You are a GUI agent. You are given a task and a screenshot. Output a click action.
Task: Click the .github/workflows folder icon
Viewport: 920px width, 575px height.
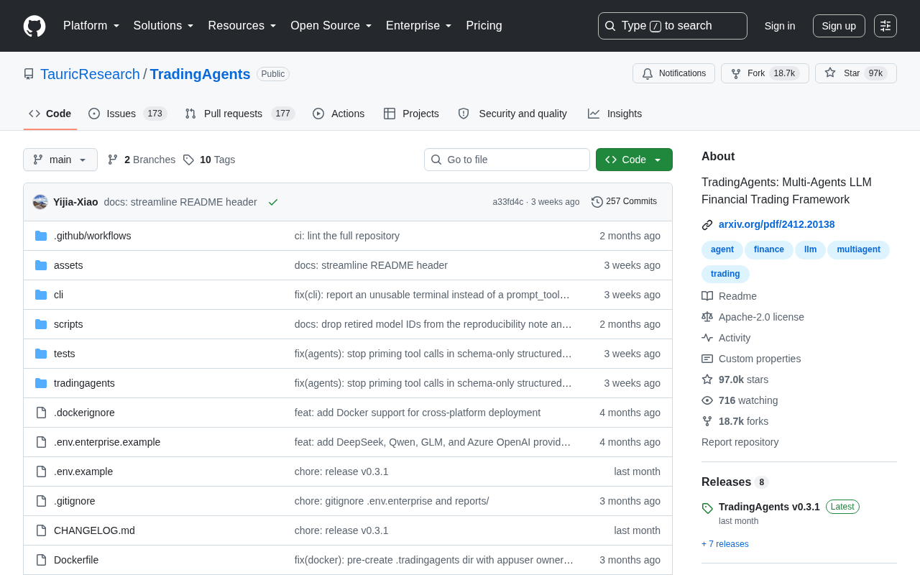(x=41, y=236)
